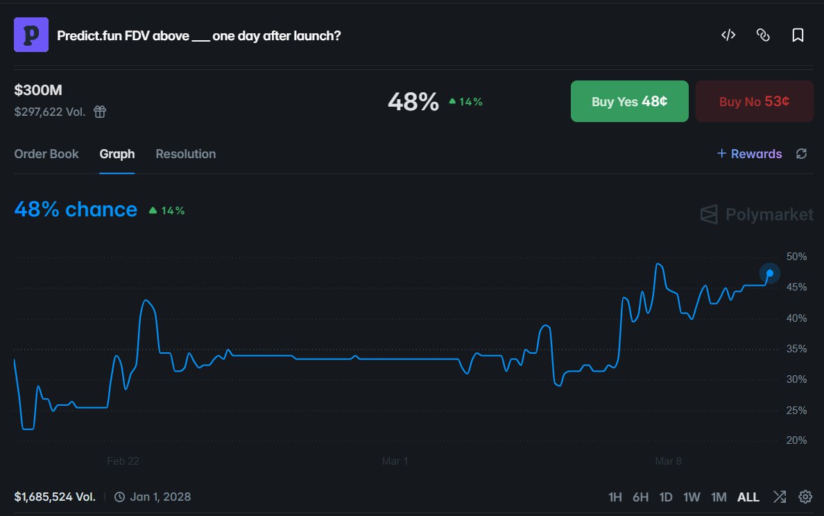Image resolution: width=824 pixels, height=516 pixels.
Task: Click the embed code icon
Action: [x=728, y=35]
